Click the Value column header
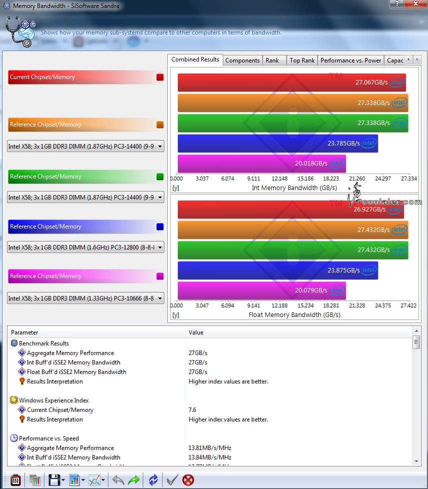 pyautogui.click(x=299, y=332)
